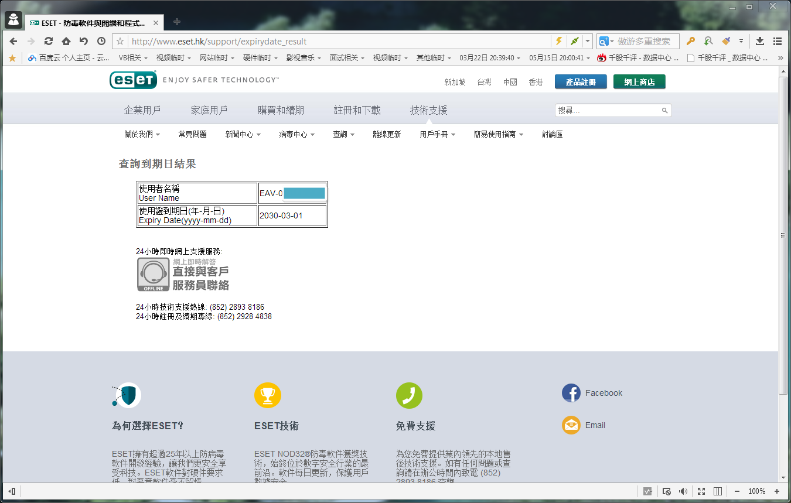Viewport: 791px width, 503px height.
Task: Open the 影视音乐 bookmark folder
Action: (304, 58)
